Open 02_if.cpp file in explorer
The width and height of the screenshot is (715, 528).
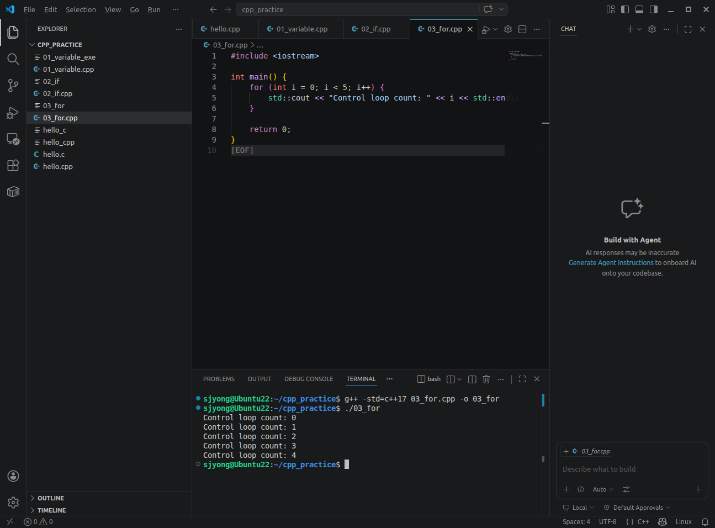(57, 93)
